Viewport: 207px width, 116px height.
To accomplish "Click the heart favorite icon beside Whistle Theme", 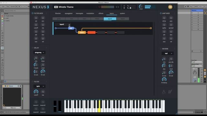I will tap(100, 7).
